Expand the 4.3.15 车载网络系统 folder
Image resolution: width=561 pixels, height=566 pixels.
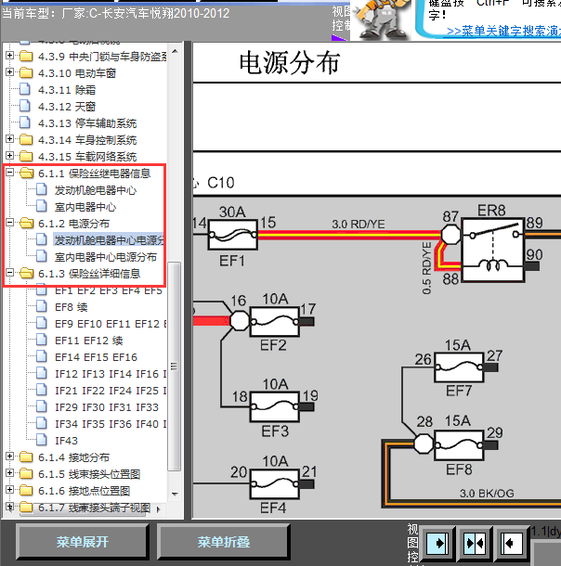coord(10,156)
